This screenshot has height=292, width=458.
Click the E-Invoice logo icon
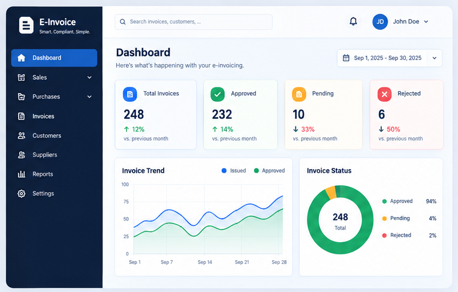pyautogui.click(x=26, y=25)
